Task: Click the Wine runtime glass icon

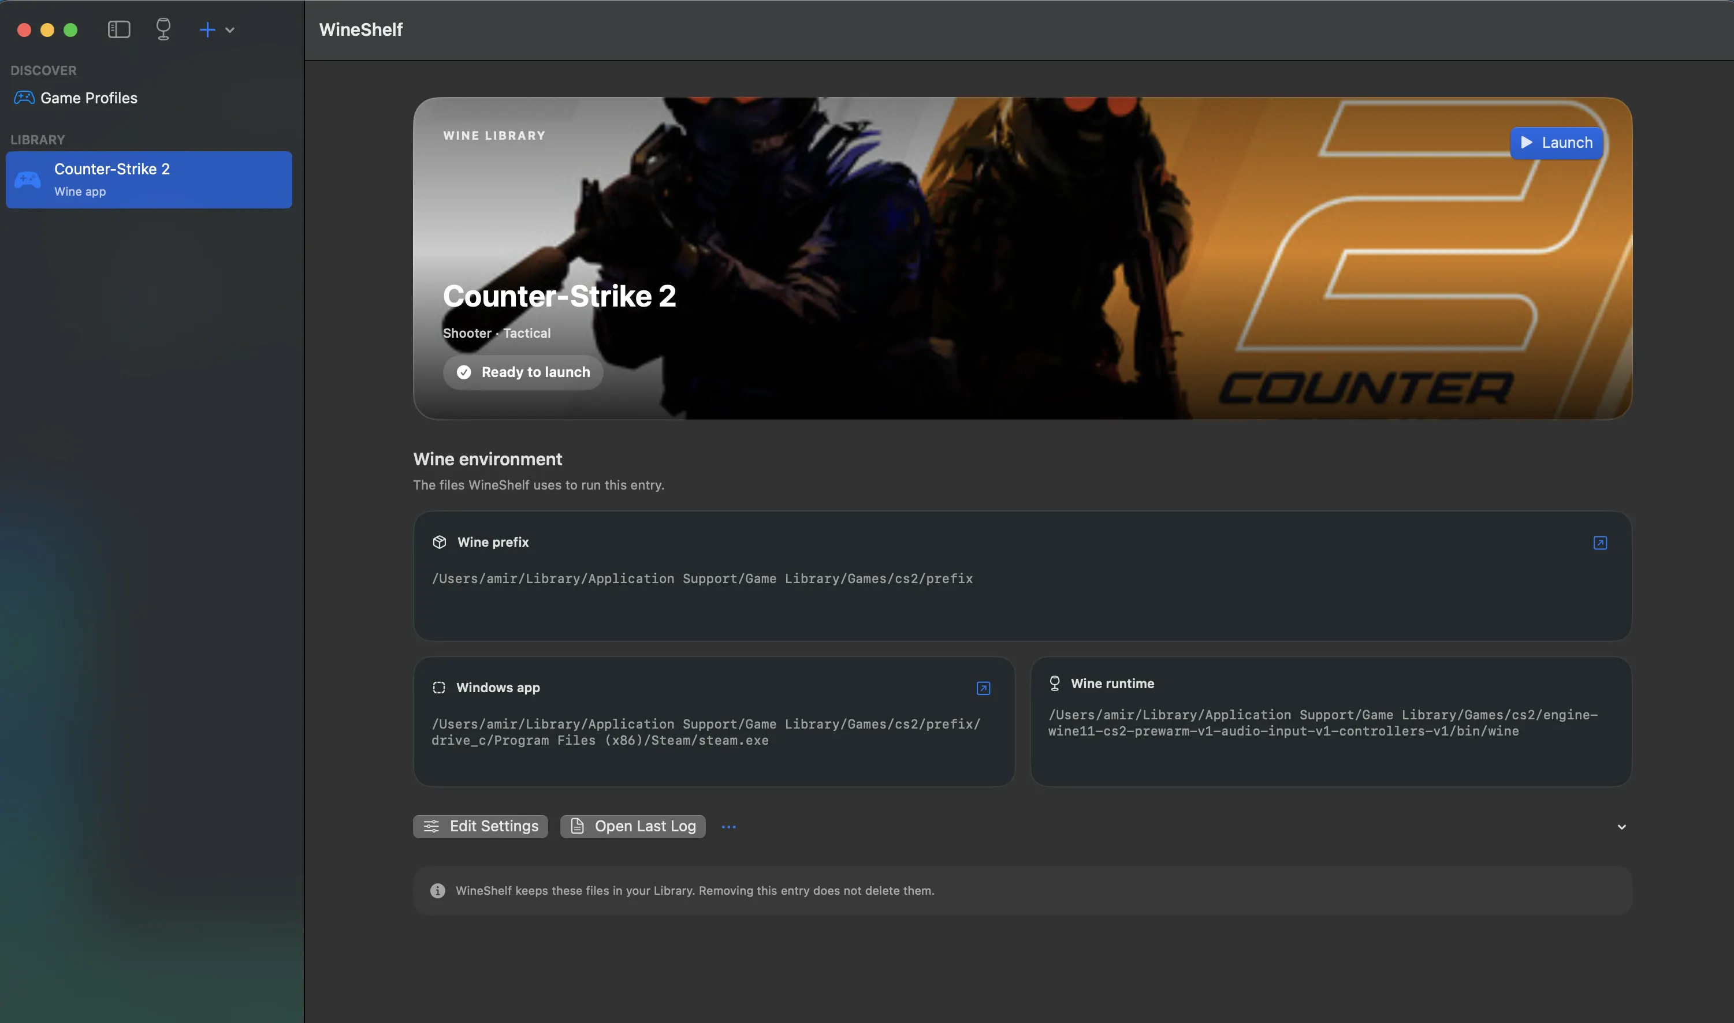Action: (1055, 683)
